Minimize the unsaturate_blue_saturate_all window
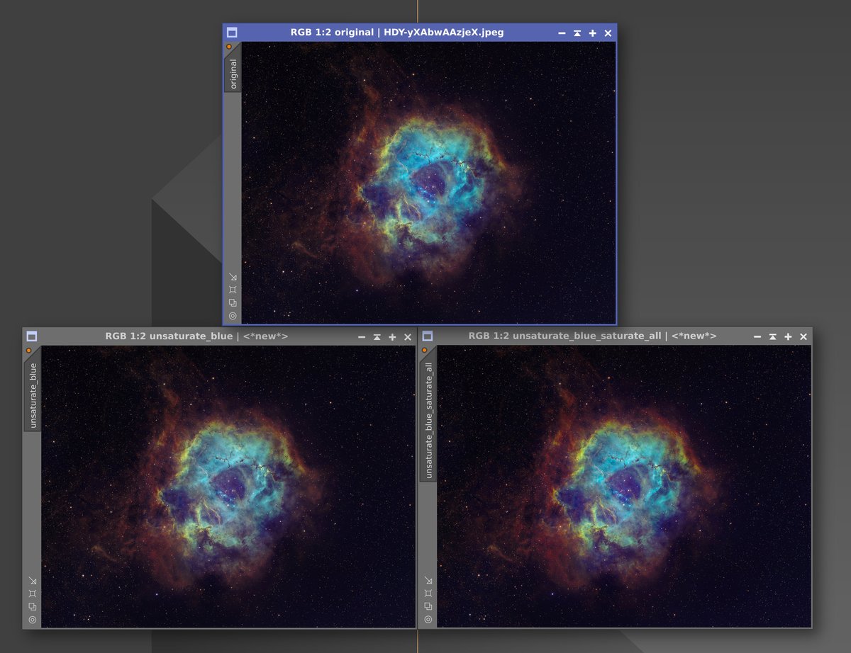This screenshot has width=851, height=653. coord(757,337)
